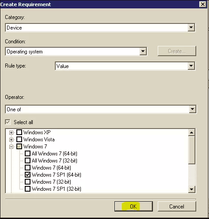Screen dimensions: 209x219
Task: Open the Category dropdown arrow
Action: (x=191, y=27)
